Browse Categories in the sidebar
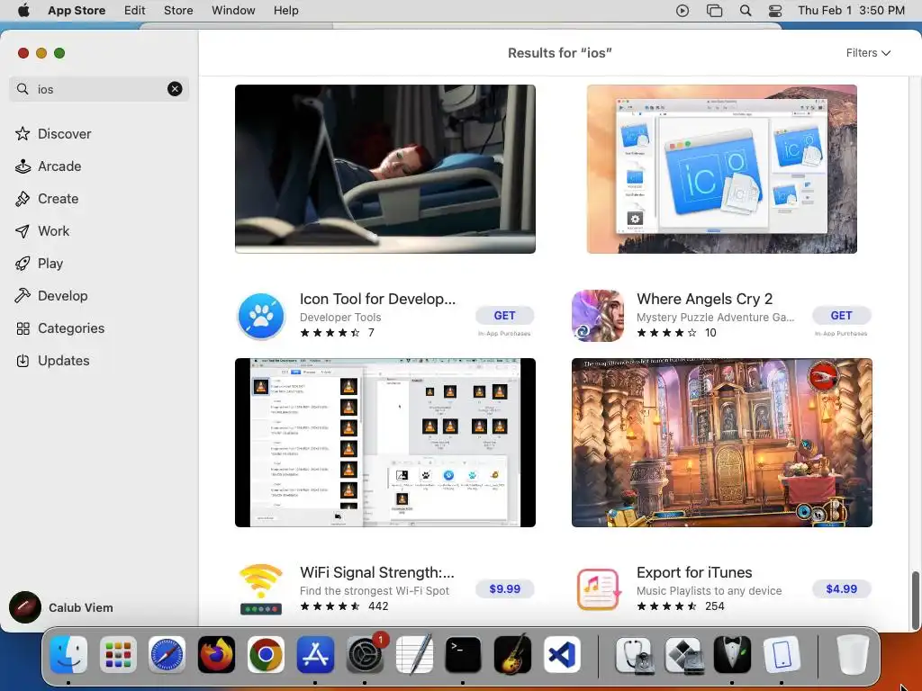Image resolution: width=922 pixels, height=691 pixels. pyautogui.click(x=60, y=328)
